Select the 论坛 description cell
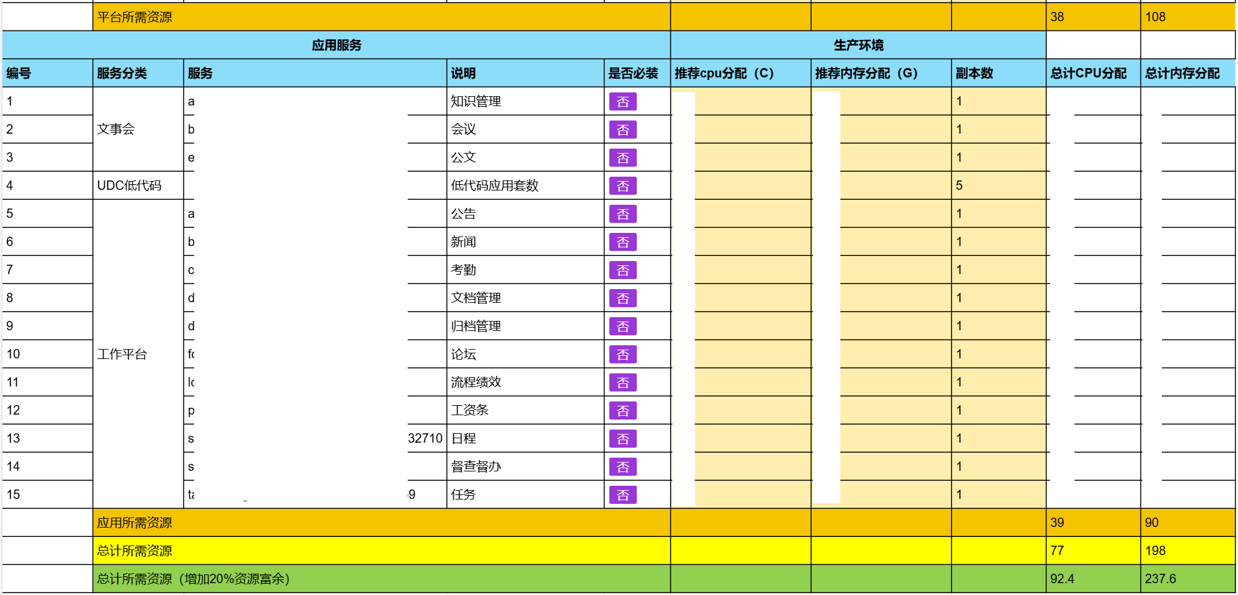This screenshot has height=595, width=1238. [x=526, y=354]
